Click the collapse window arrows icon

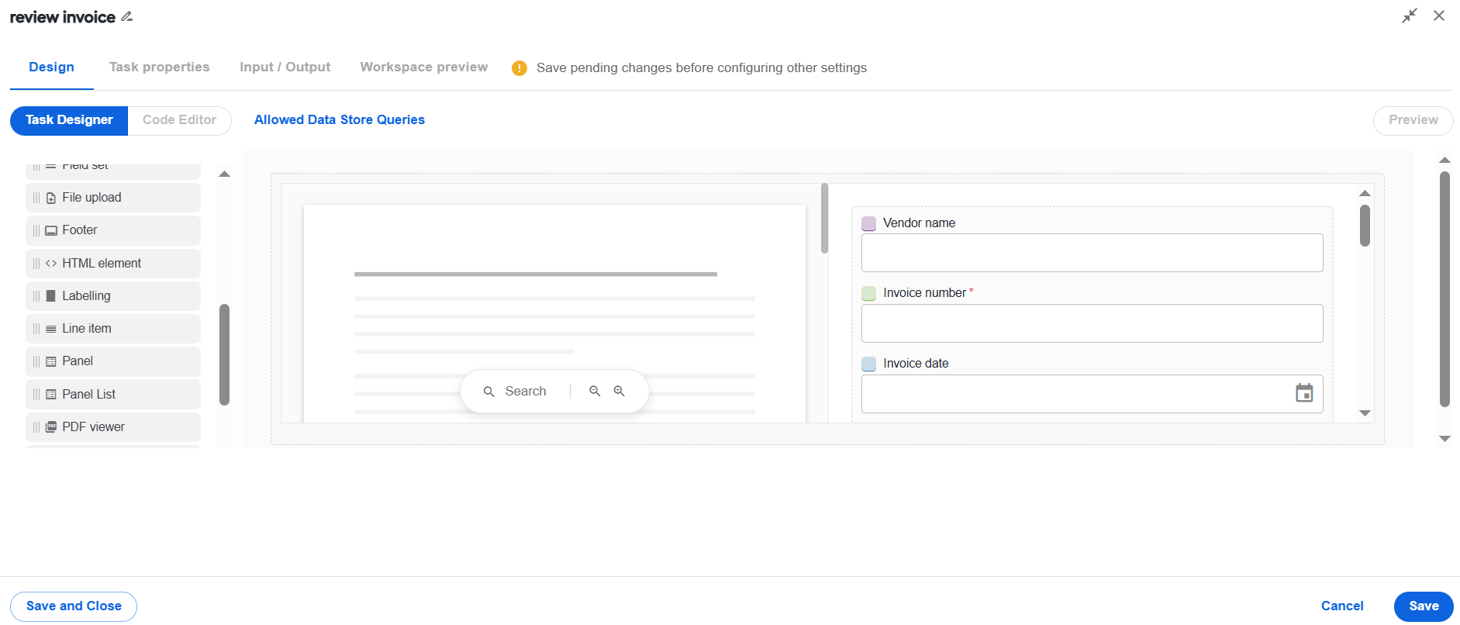click(x=1410, y=16)
